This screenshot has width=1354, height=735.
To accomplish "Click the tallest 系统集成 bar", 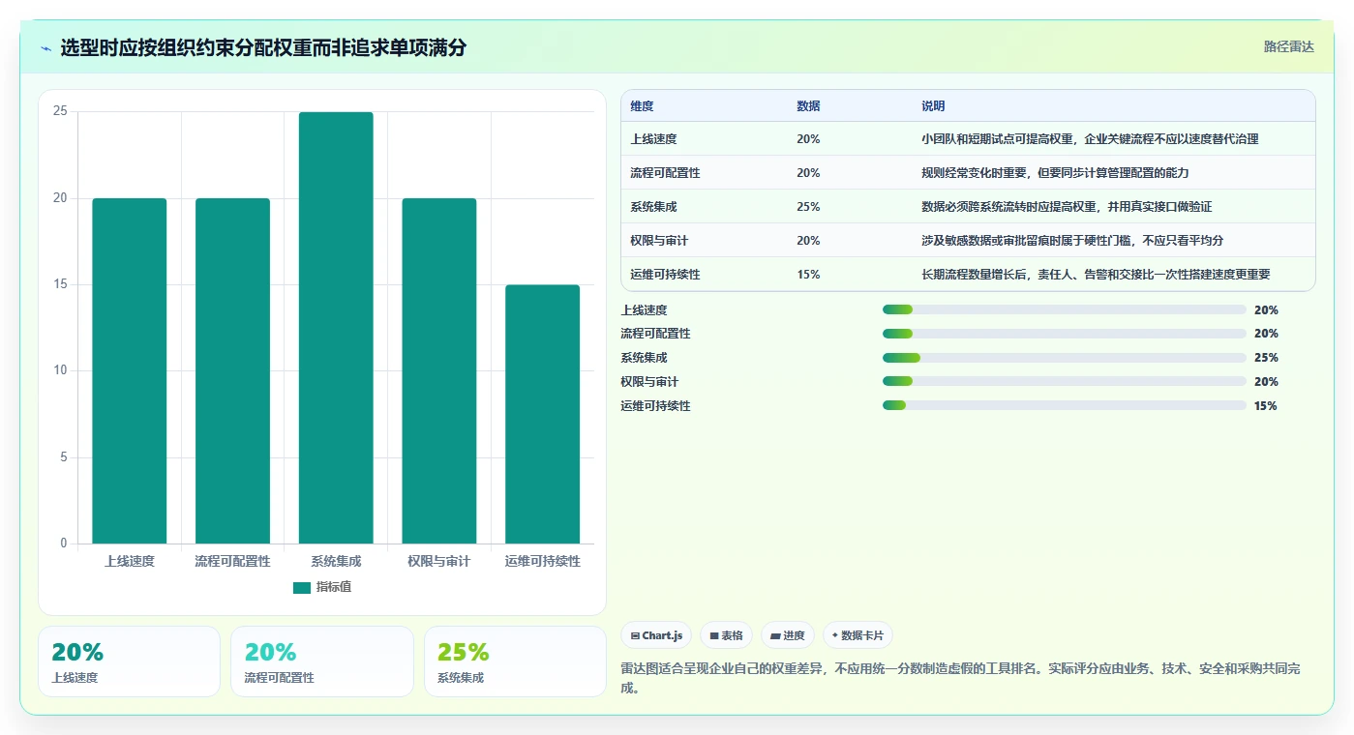I will coord(336,328).
